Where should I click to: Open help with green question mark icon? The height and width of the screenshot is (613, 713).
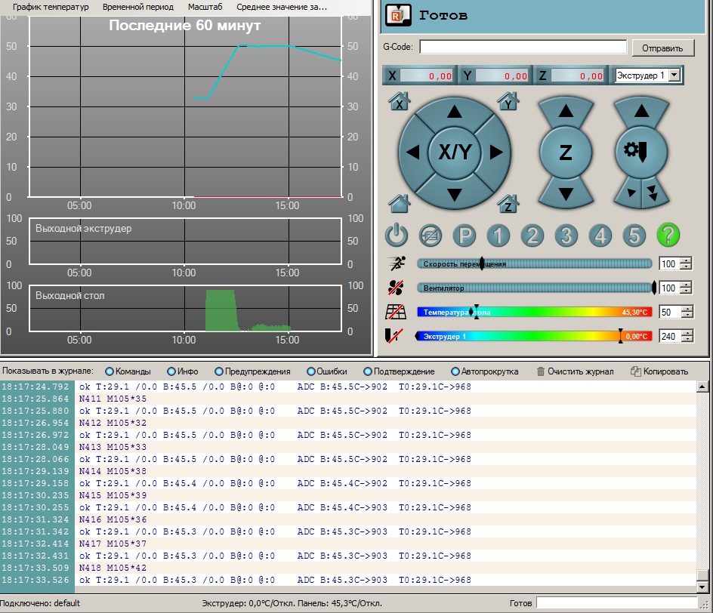tap(668, 236)
